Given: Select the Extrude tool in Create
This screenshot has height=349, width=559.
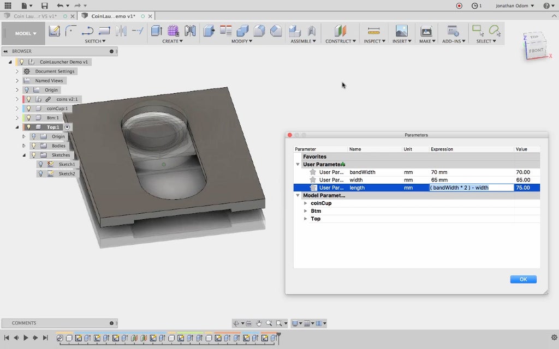Looking at the screenshot, I should (x=157, y=31).
